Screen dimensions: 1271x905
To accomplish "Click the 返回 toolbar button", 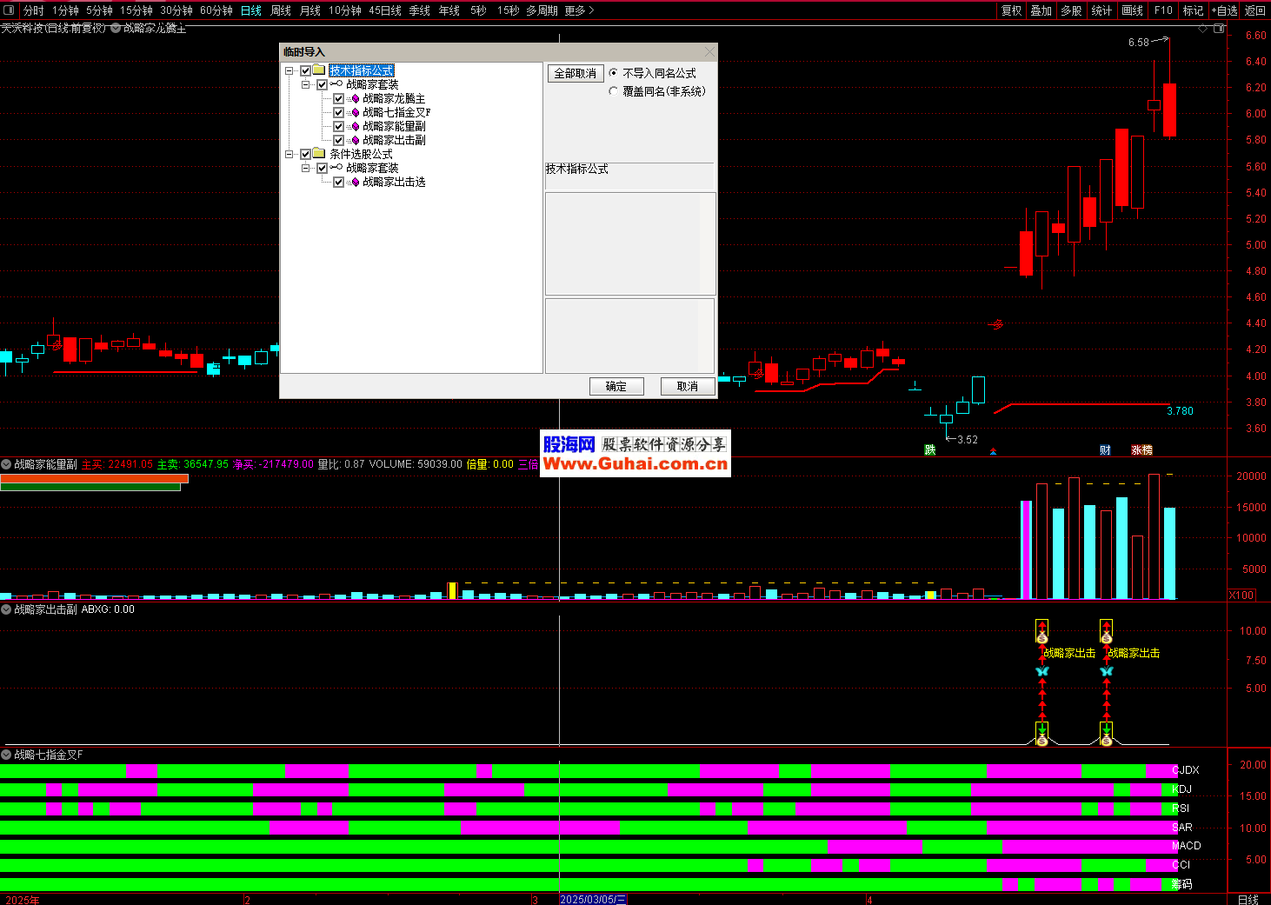I will point(1255,10).
